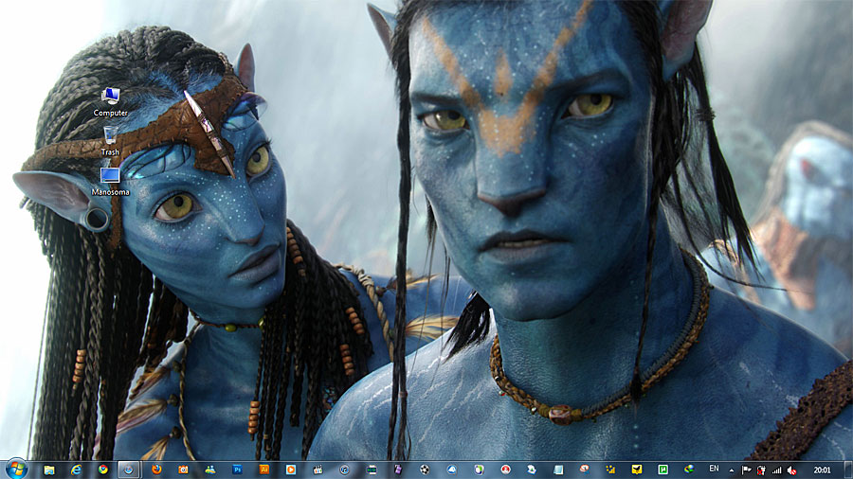Open the blue round cloud taskbar icon
This screenshot has height=479, width=853.
[x=452, y=470]
